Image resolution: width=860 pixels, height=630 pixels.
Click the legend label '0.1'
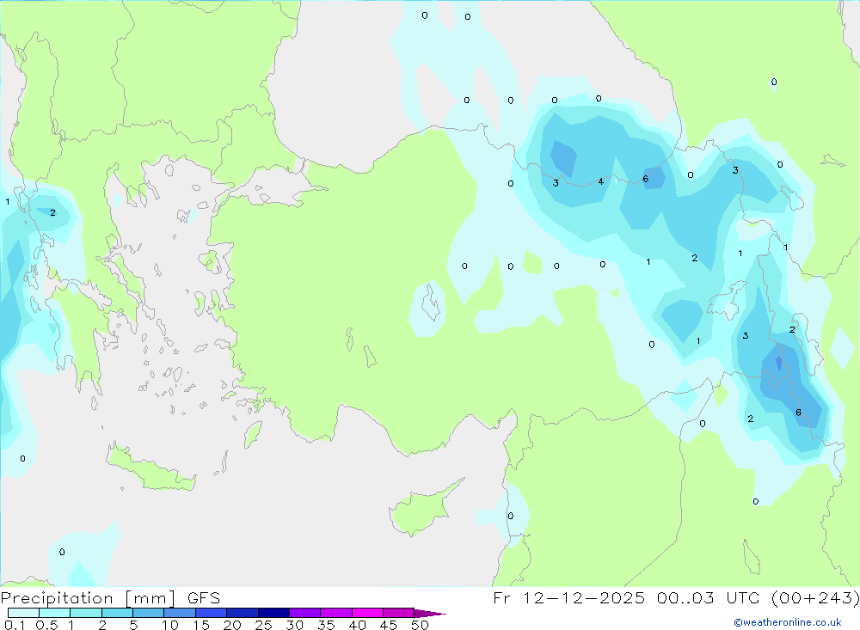(x=15, y=625)
